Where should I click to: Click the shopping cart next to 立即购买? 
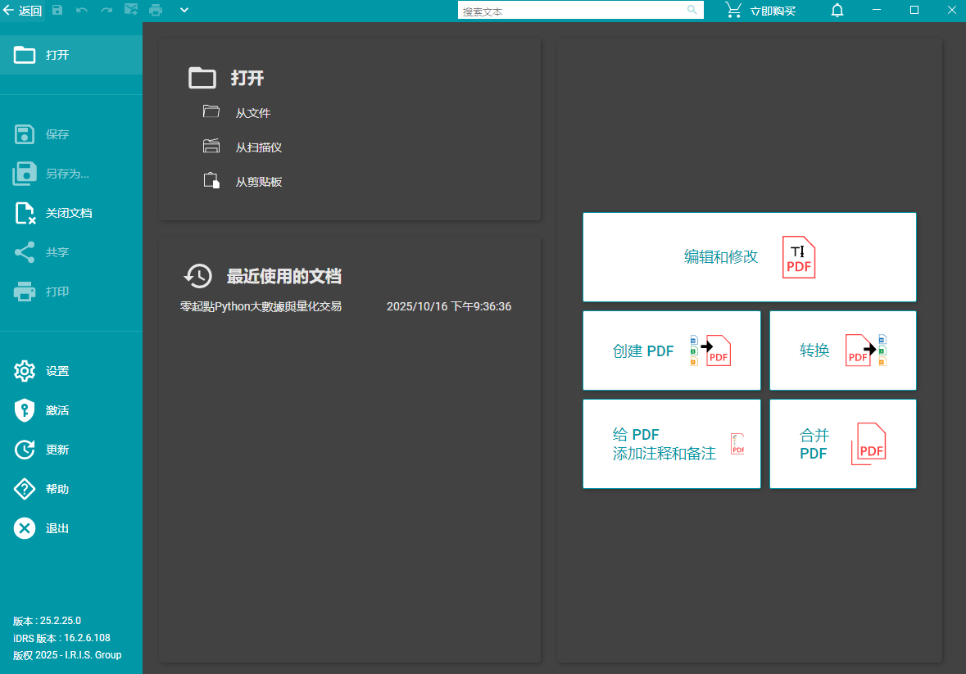[732, 10]
